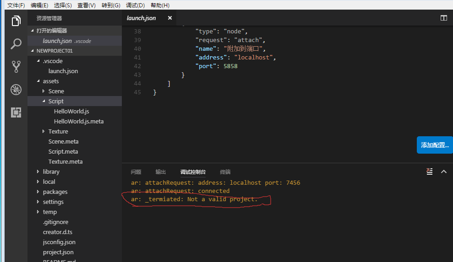Open the Source Control view icon
Viewport: 453px width, 262px height.
[x=16, y=67]
